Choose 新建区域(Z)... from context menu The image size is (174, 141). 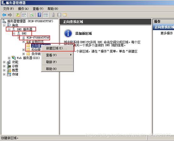[57, 48]
